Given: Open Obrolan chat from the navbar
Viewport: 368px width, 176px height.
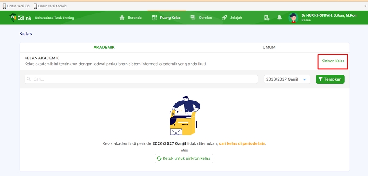Looking at the screenshot, I should coord(201,18).
